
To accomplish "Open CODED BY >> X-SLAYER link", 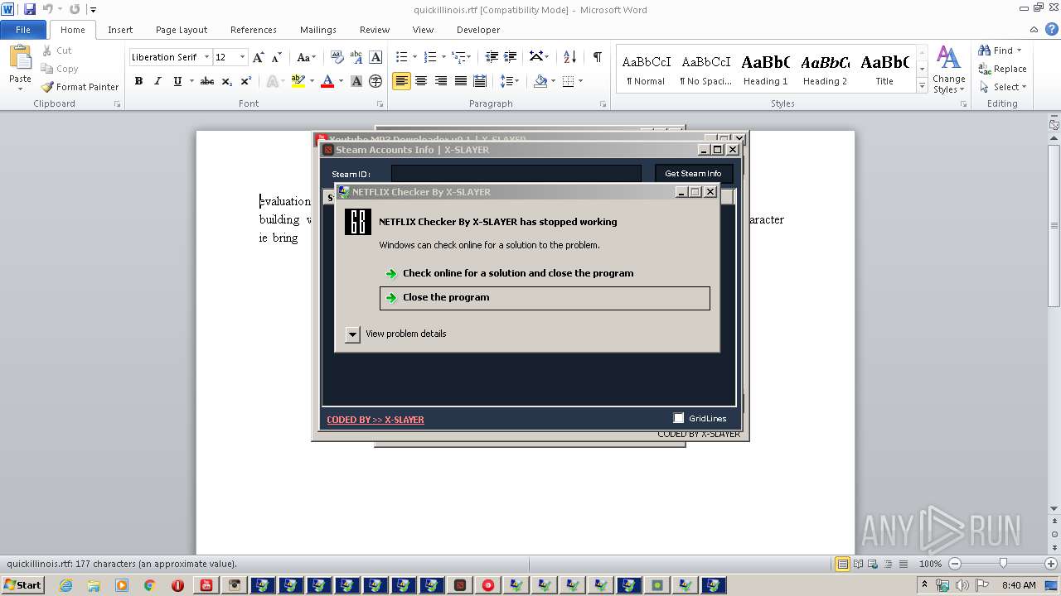I will (375, 420).
